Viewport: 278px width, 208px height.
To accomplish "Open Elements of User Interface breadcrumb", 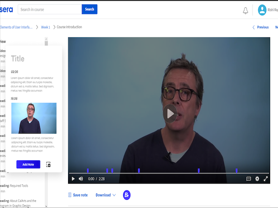I will [16, 27].
